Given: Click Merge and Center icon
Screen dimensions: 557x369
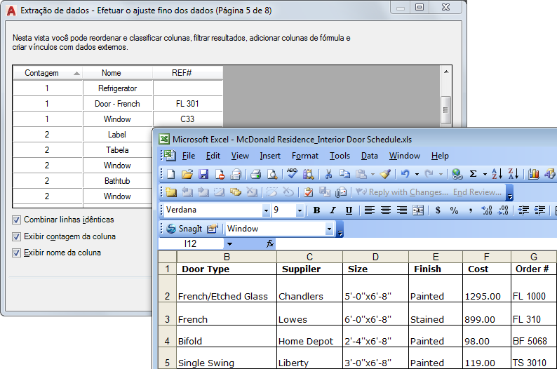Looking at the screenshot, I should (418, 210).
